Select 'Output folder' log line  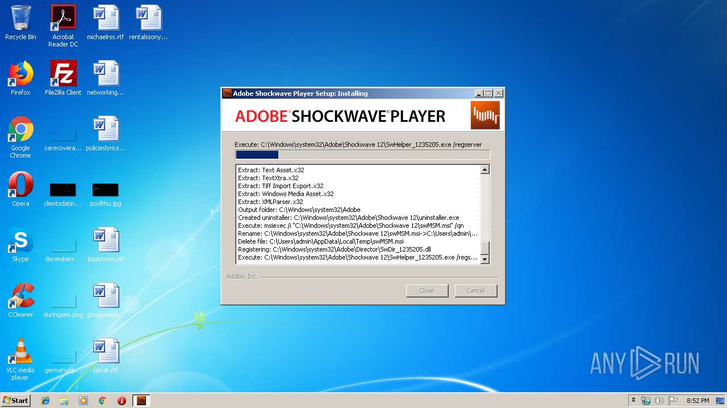click(299, 210)
